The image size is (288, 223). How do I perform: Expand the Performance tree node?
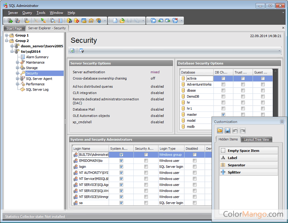point(17,84)
